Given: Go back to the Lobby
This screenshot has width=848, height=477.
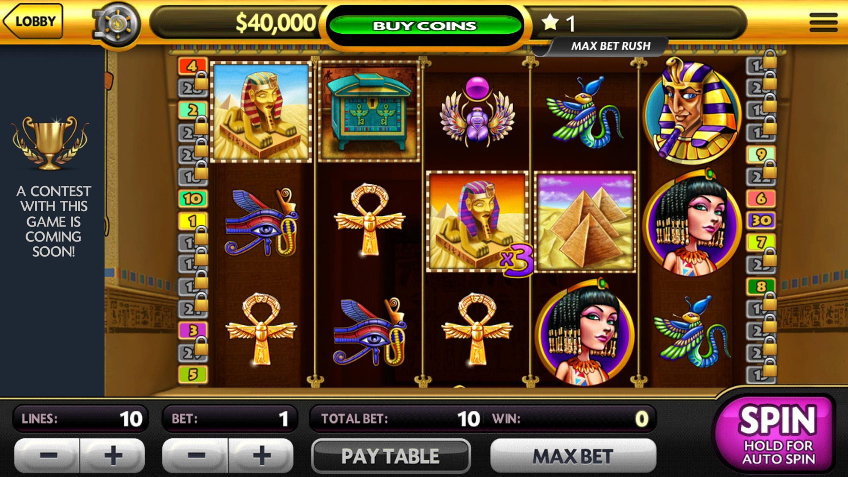Looking at the screenshot, I should coord(33,21).
